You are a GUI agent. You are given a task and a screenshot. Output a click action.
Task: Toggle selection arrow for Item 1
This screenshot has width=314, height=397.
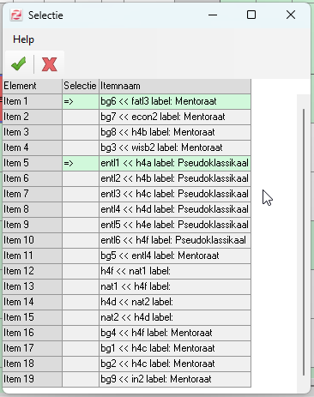pos(81,101)
